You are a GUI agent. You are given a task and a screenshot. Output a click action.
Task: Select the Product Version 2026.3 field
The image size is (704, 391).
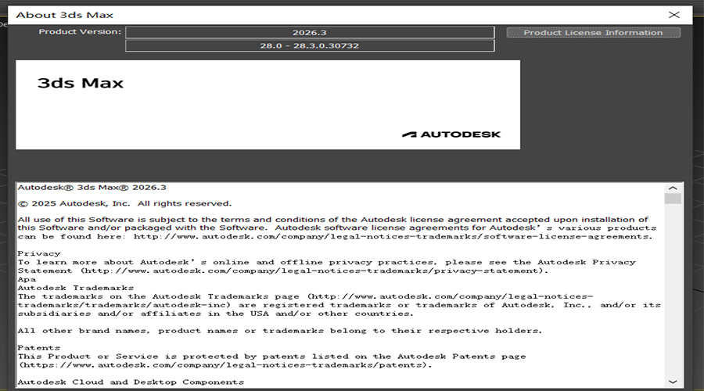point(310,32)
